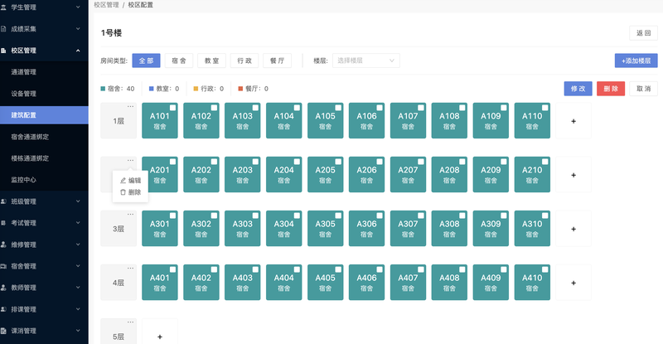
Task: Open the 4层 row ellipsis menu
Action: [130, 268]
